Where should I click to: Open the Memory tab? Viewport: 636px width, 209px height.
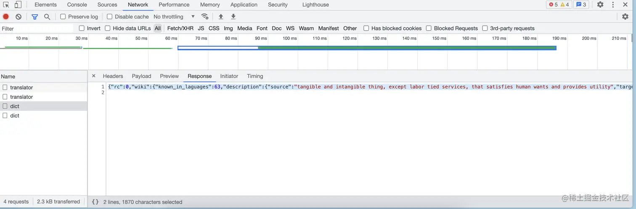[x=210, y=5]
